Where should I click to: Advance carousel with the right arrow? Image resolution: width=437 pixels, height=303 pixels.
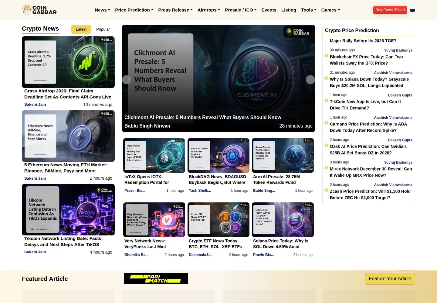(310, 80)
